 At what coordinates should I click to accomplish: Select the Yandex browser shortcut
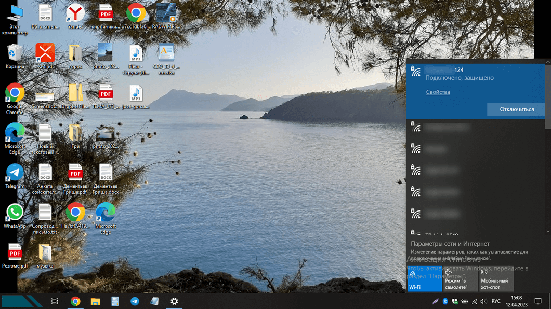coord(75,17)
